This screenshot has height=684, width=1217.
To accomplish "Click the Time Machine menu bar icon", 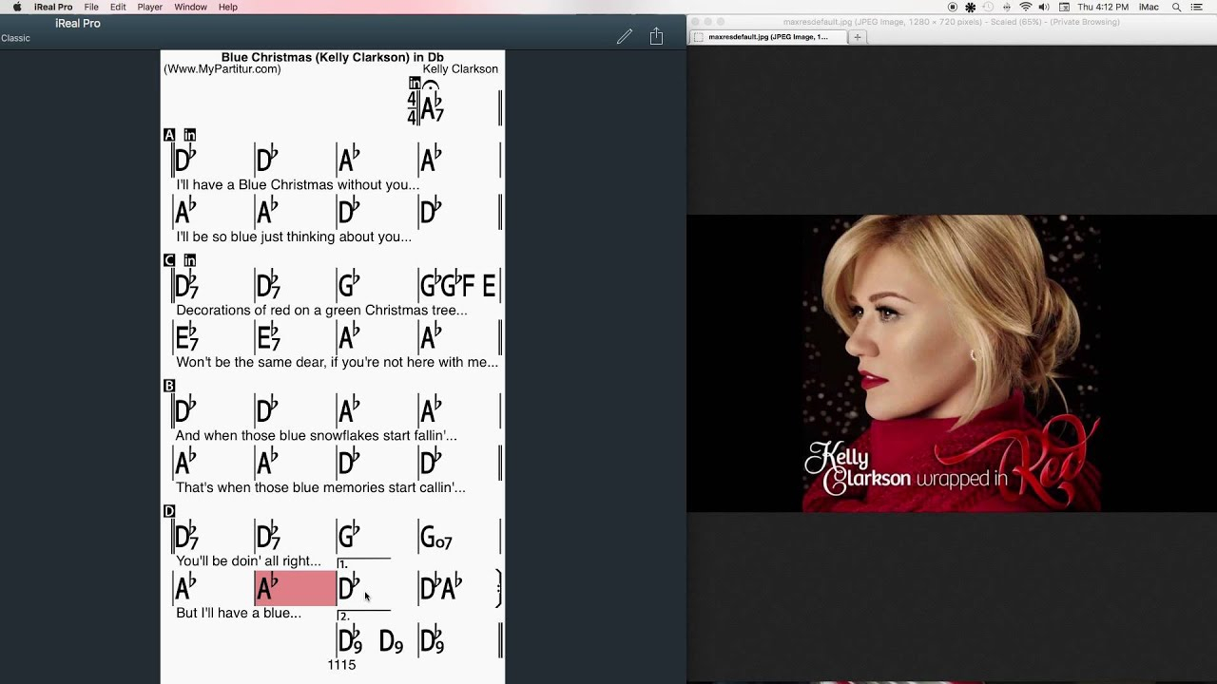I will tap(989, 7).
